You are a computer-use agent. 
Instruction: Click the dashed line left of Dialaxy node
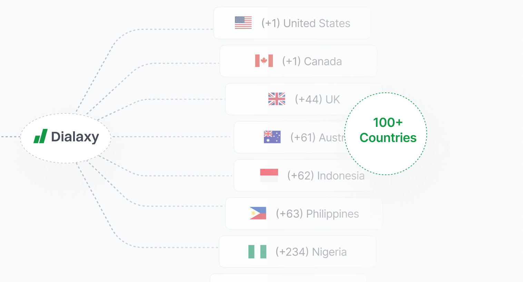tap(10, 137)
